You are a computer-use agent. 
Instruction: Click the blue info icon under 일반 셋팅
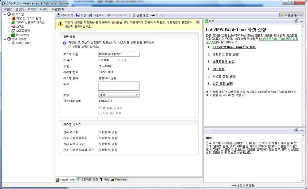(x=65, y=43)
